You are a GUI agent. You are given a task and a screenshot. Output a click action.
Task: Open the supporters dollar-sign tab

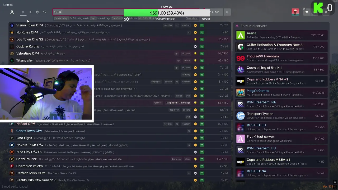click(30, 12)
